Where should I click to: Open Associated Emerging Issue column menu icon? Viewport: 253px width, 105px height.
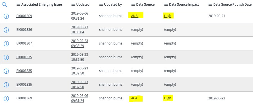click(18, 4)
